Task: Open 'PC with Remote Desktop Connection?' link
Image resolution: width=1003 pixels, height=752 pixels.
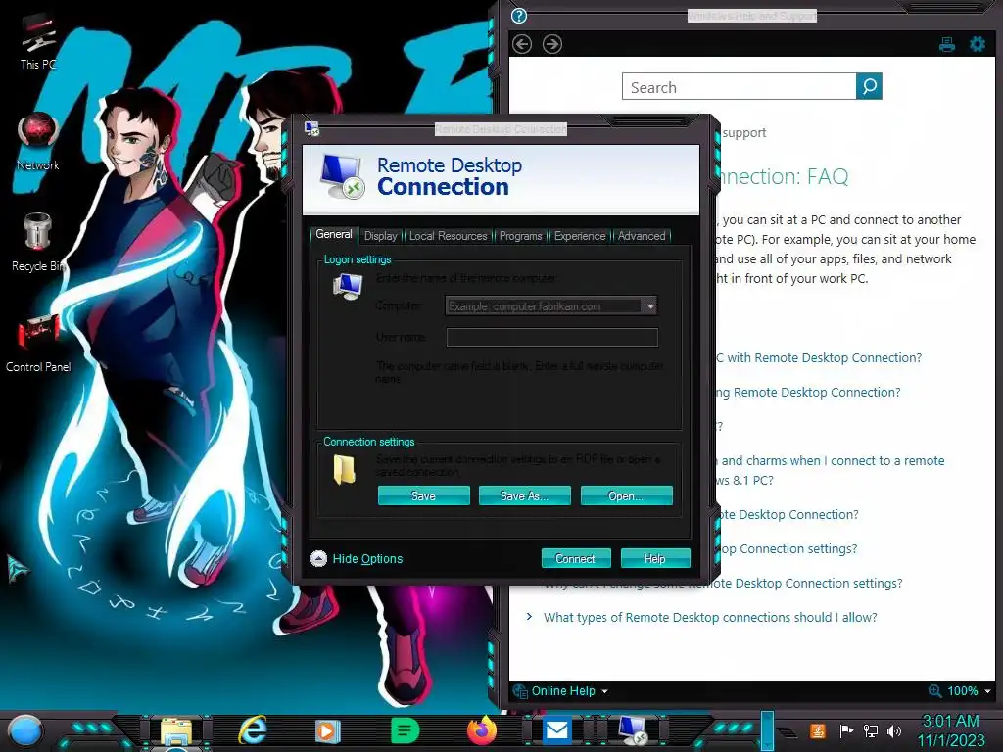Action: pyautogui.click(x=818, y=358)
